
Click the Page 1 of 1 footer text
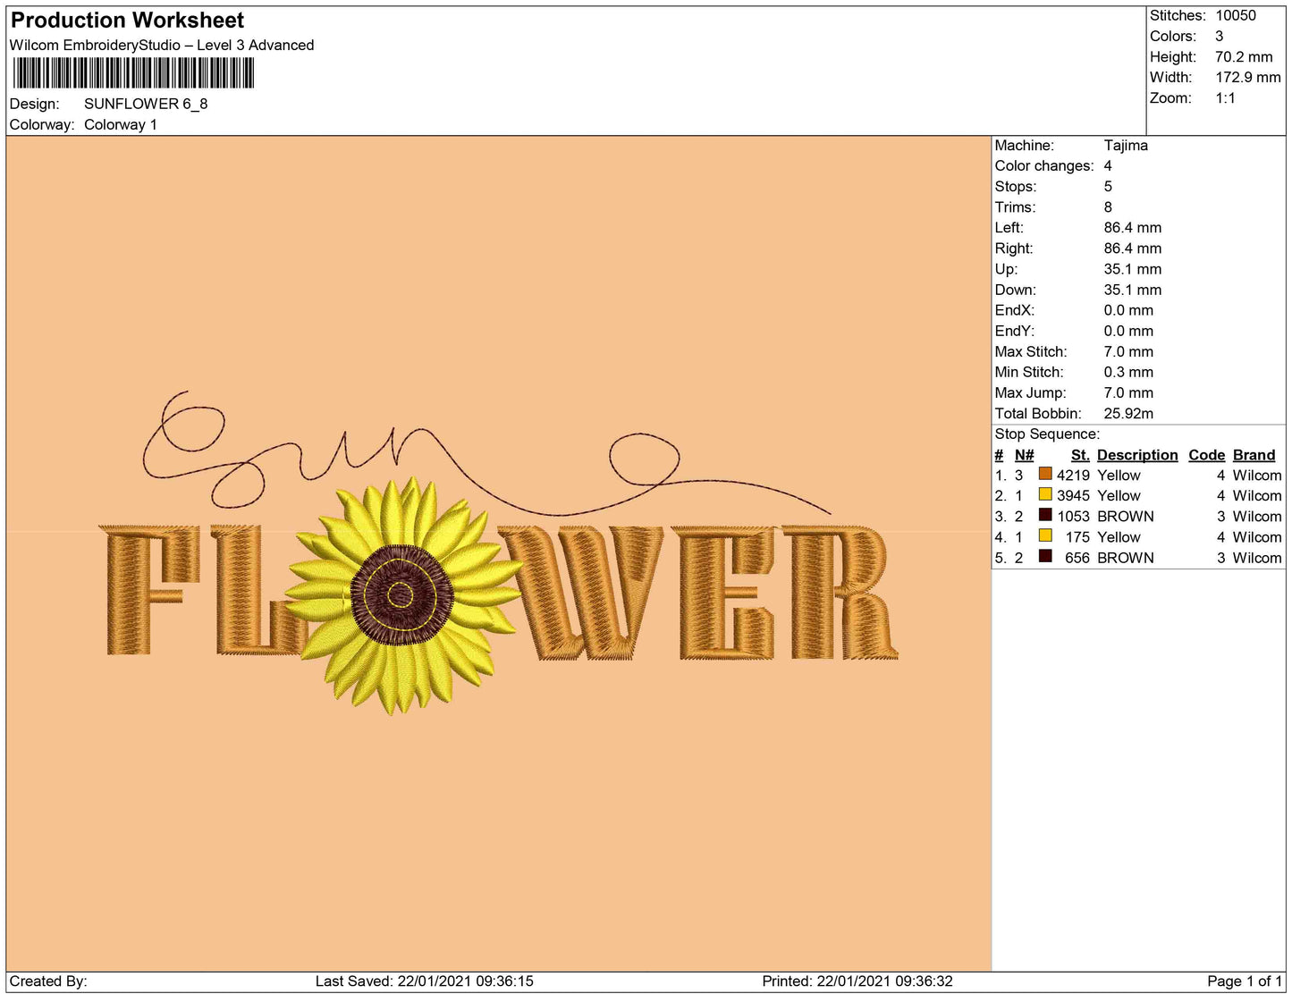tap(1244, 981)
